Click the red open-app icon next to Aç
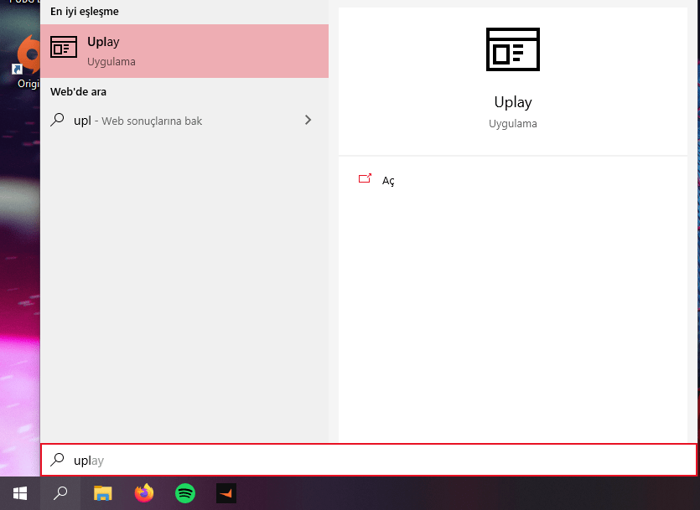 365,178
